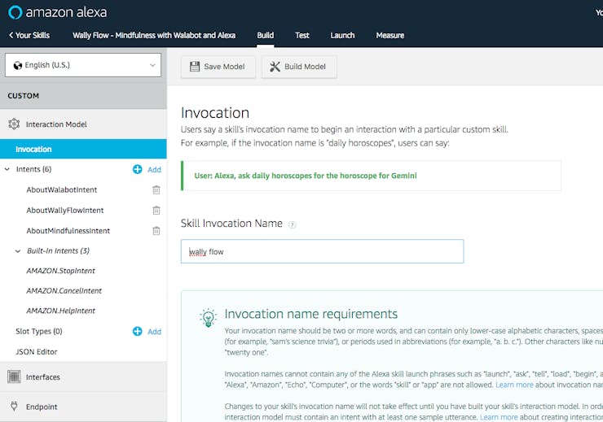This screenshot has height=422, width=603.
Task: Click the plus icon next to Intents
Action: (137, 169)
